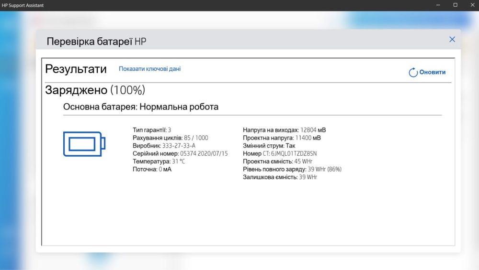Select the Проектна напруга: 11400 мВ row

(282, 138)
